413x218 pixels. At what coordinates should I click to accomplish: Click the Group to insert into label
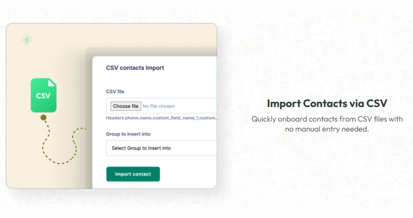[128, 134]
